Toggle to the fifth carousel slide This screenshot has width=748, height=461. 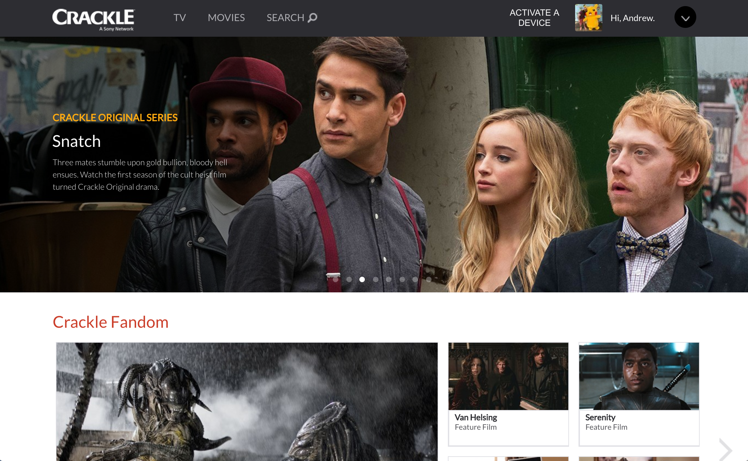pos(388,280)
